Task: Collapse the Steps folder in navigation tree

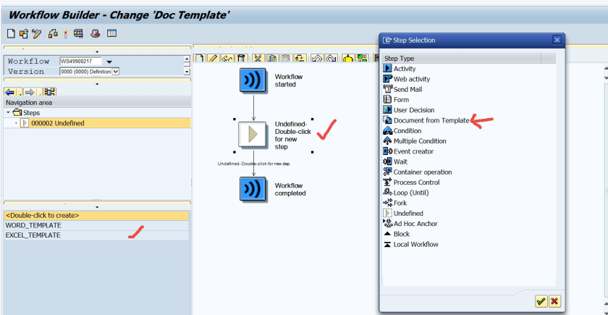Action: point(8,112)
